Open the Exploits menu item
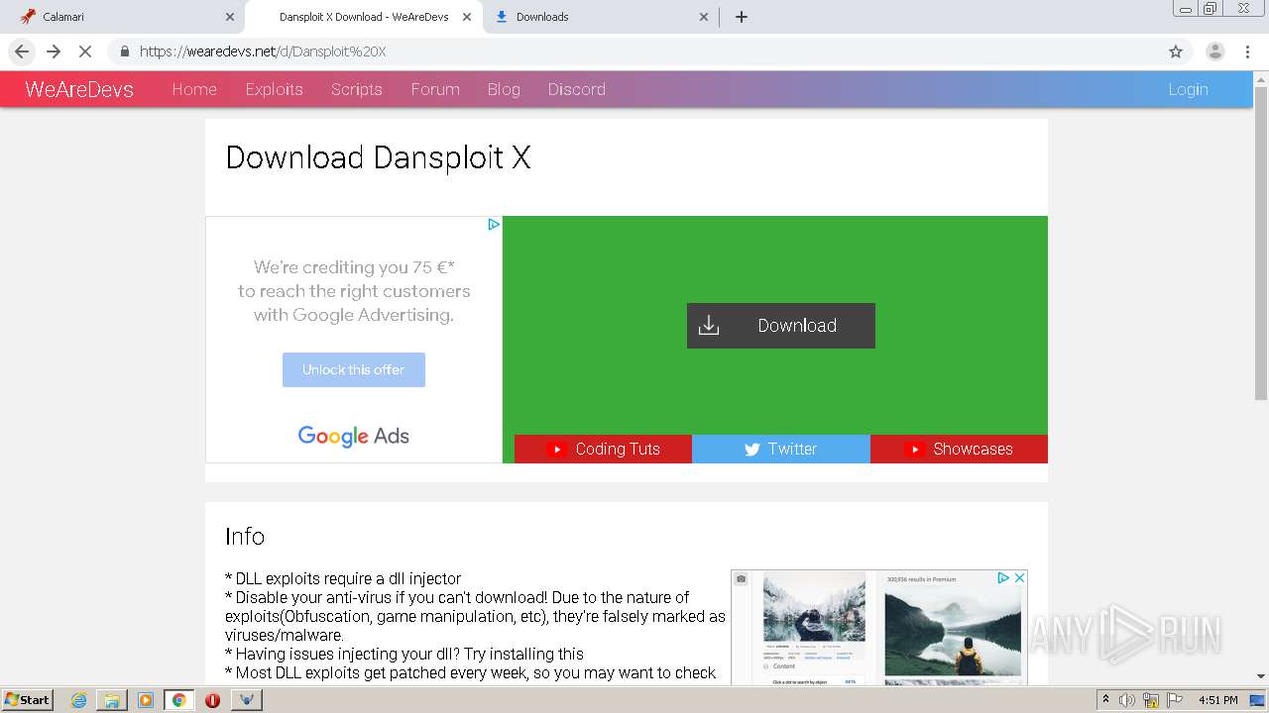The image size is (1269, 713). (x=274, y=89)
